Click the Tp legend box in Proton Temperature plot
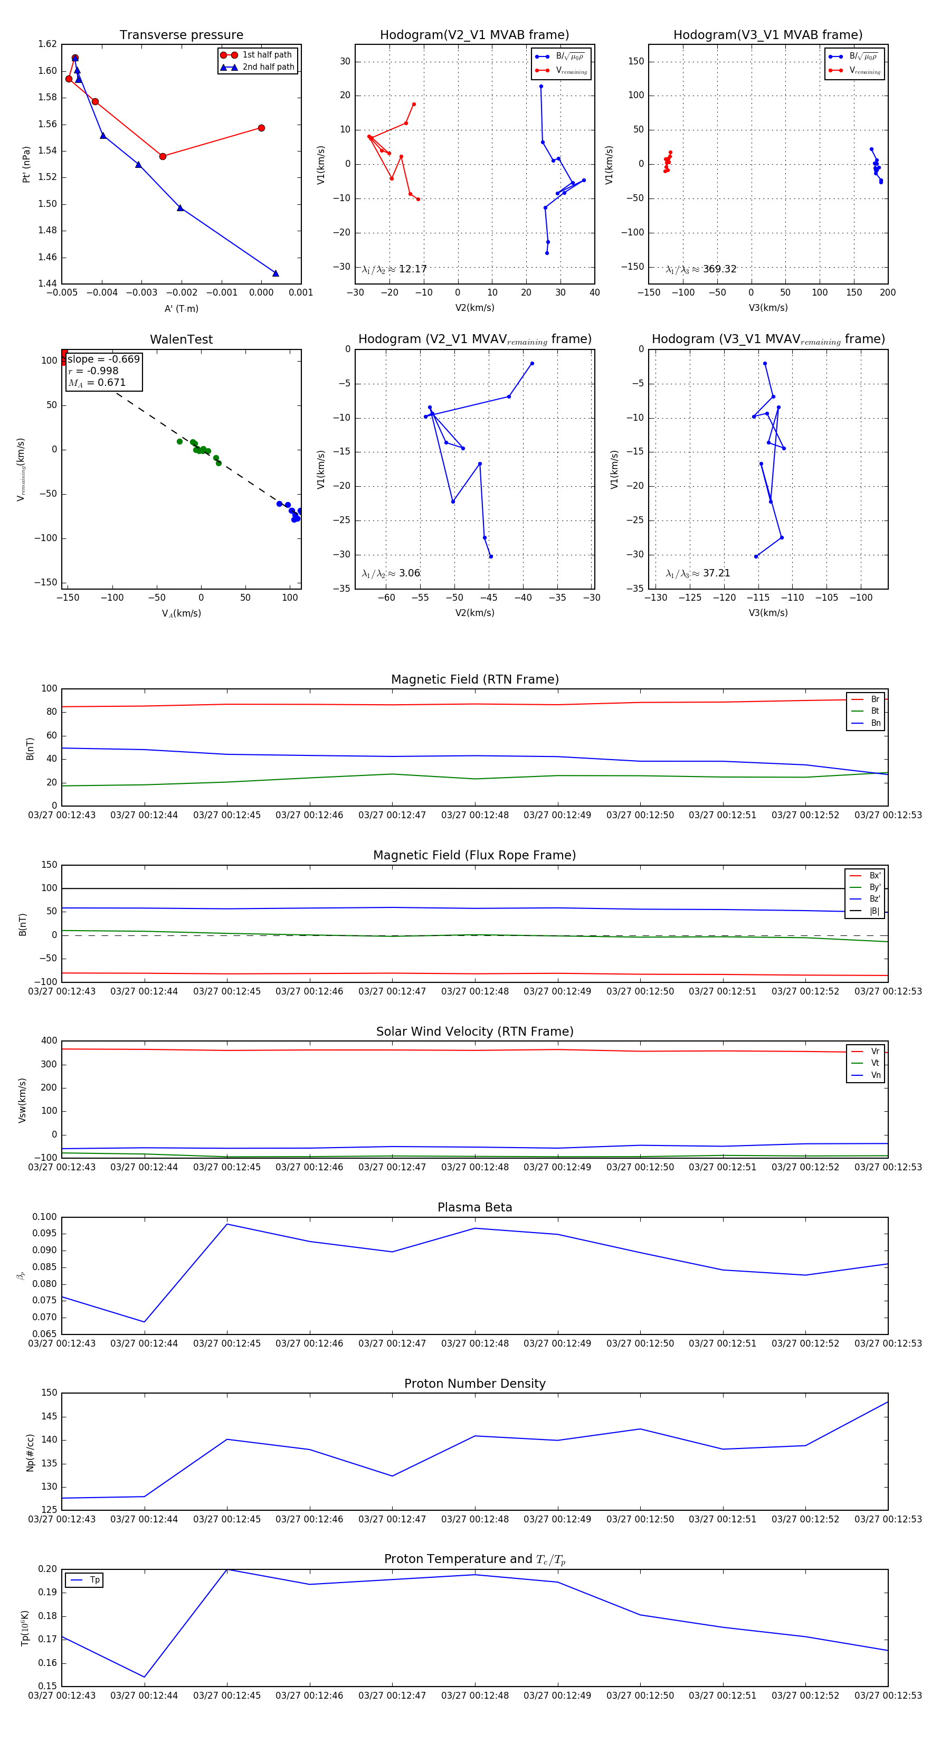This screenshot has height=1742, width=950. pyautogui.click(x=84, y=1580)
